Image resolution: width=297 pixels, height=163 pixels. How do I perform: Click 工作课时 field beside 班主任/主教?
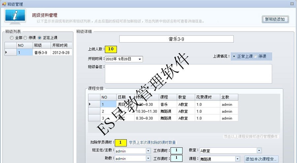click(177, 151)
